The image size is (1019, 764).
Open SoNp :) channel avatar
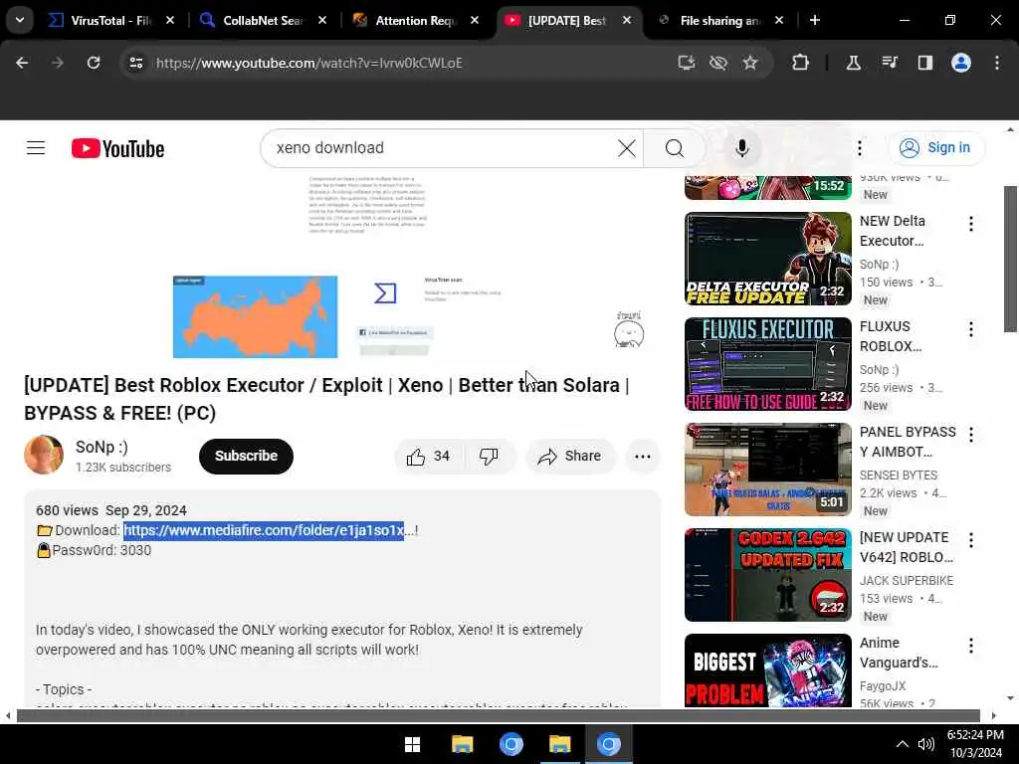coord(44,455)
